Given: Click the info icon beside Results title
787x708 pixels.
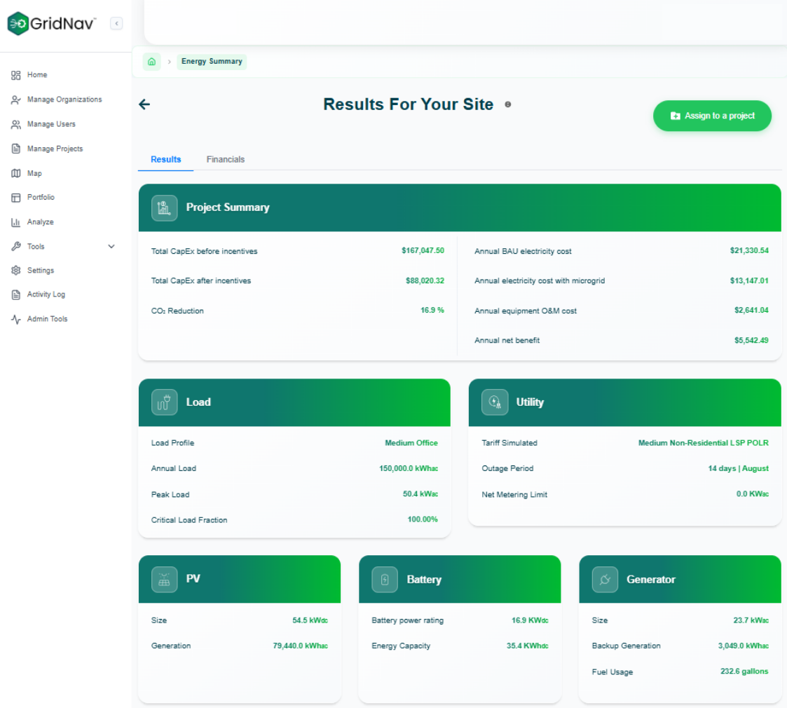Looking at the screenshot, I should pos(508,104).
